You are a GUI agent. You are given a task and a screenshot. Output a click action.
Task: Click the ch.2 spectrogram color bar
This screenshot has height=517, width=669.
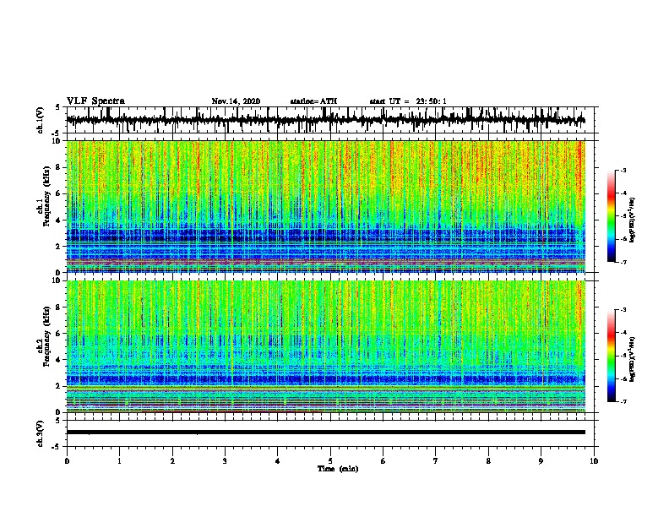[612, 356]
